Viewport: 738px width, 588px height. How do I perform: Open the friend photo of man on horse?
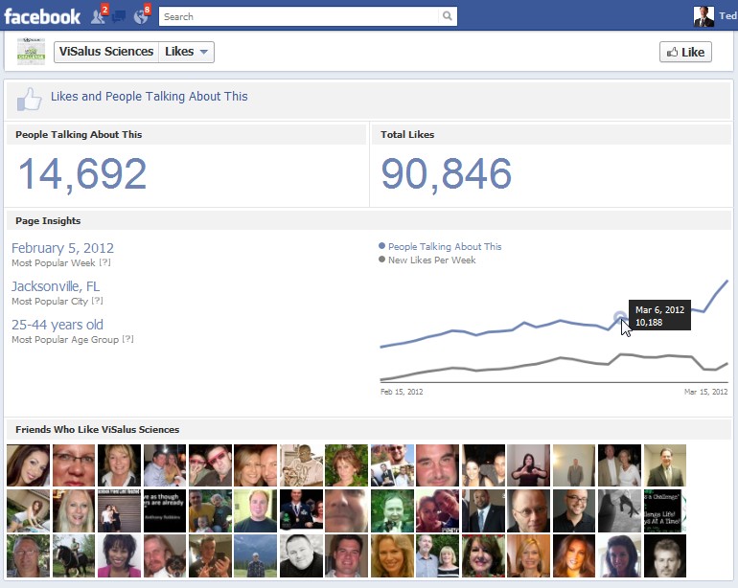[x=74, y=555]
